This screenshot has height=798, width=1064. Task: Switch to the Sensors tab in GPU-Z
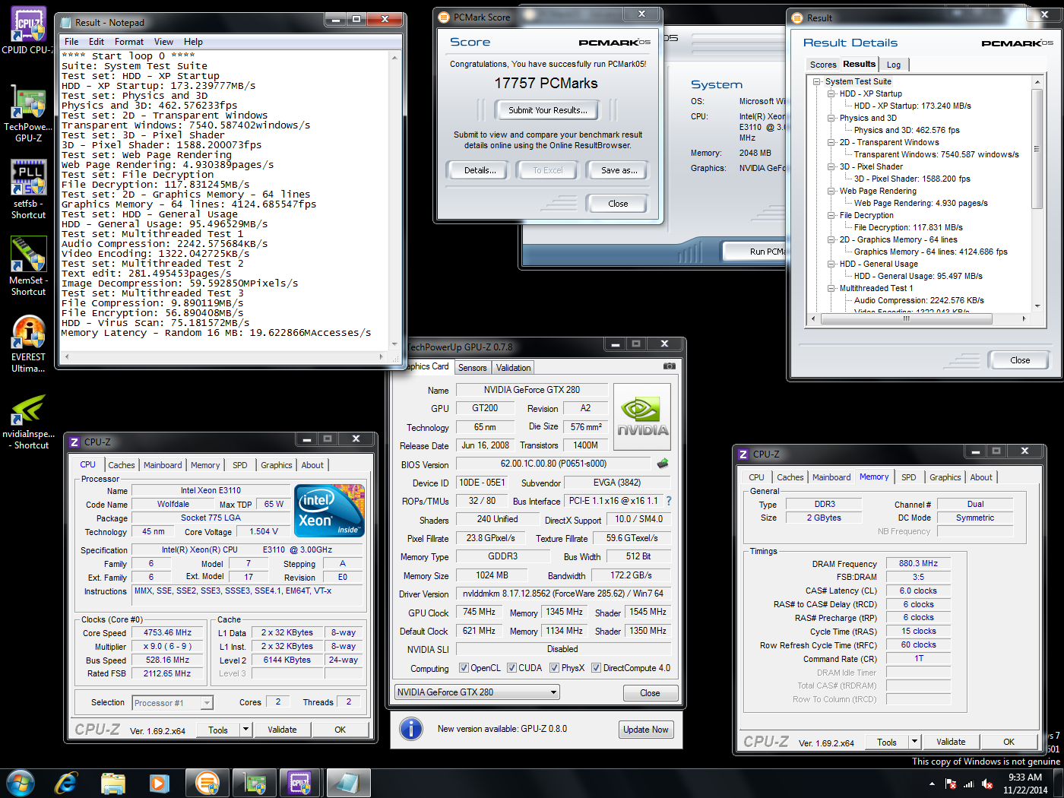472,368
